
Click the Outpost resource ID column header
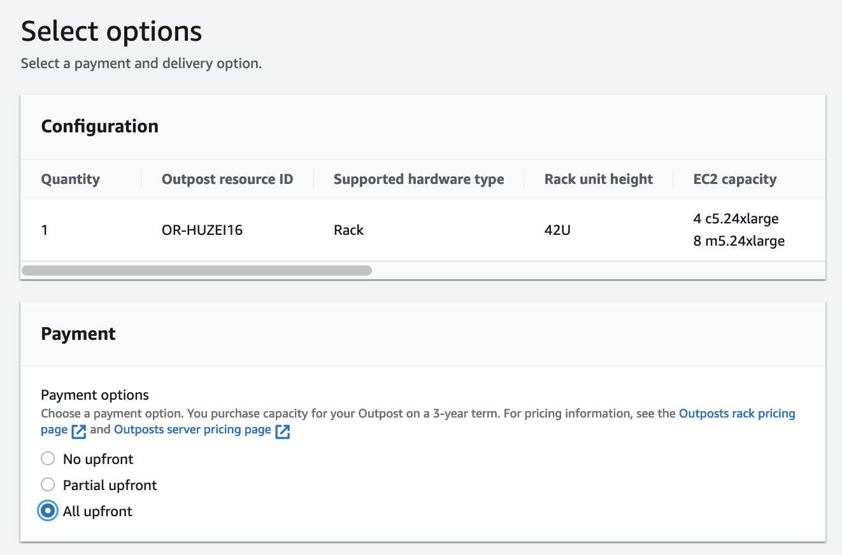tap(227, 179)
